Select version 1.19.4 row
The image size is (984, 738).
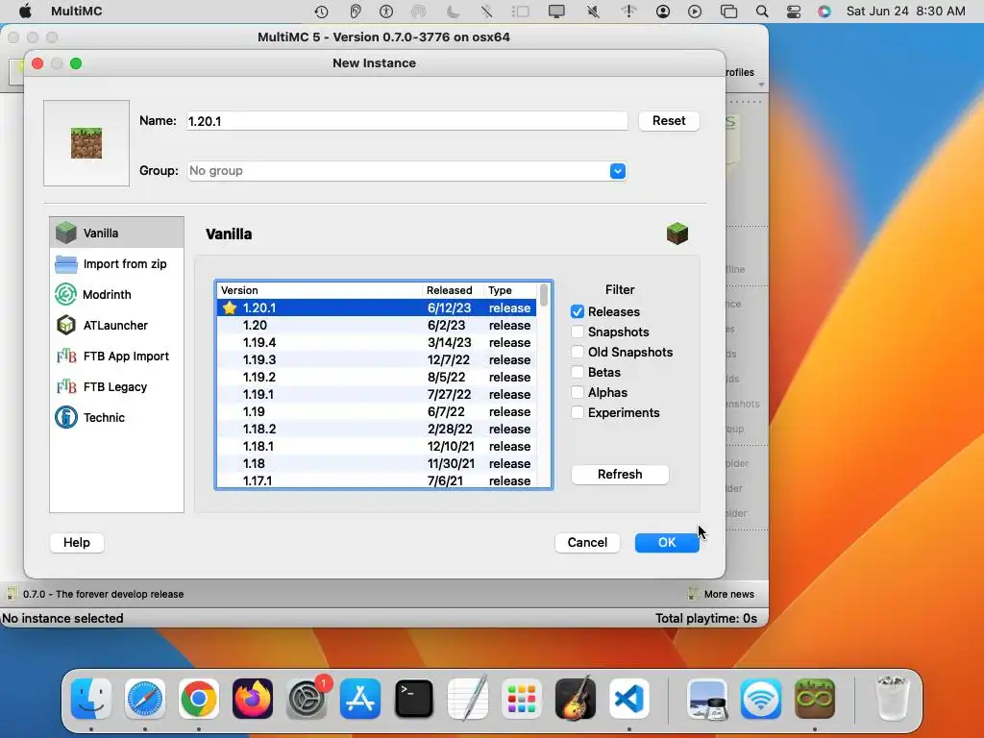click(377, 343)
